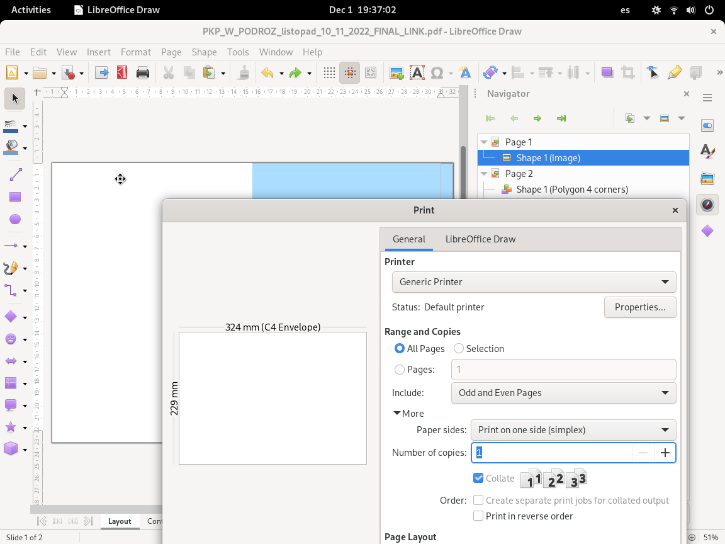The height and width of the screenshot is (544, 725).
Task: Switch to the LibreOffice Draw tab
Action: click(x=480, y=239)
